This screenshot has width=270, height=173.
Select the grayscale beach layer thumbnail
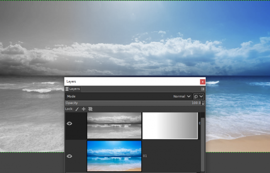click(x=114, y=125)
